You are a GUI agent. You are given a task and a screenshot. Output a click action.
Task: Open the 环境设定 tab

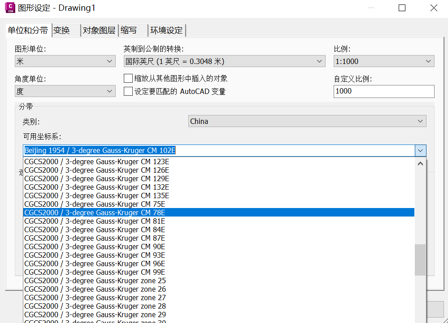click(x=166, y=30)
